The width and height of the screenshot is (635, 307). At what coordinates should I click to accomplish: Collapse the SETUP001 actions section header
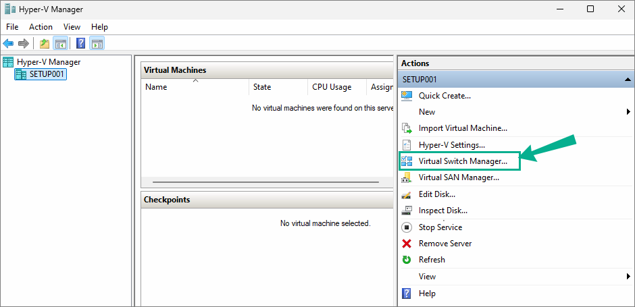514,80
